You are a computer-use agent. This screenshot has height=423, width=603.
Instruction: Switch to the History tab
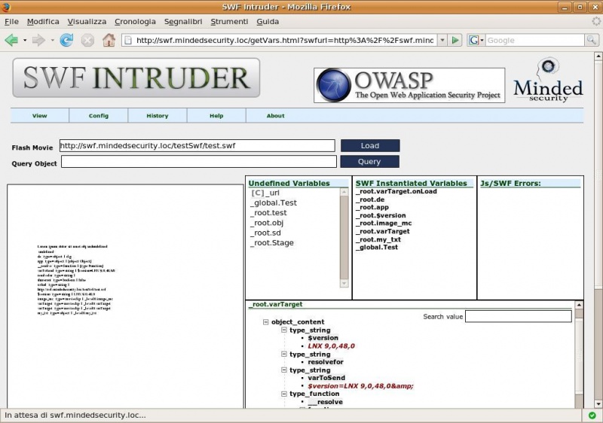(158, 116)
